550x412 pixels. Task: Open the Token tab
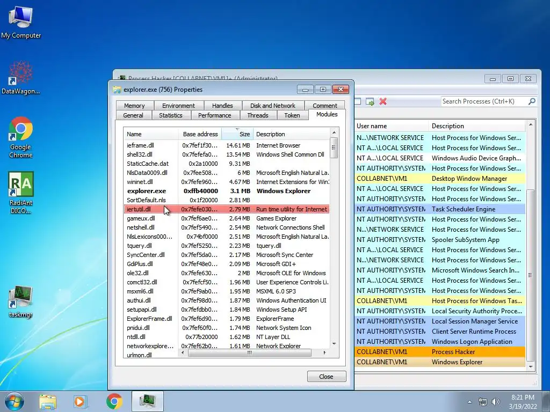coord(292,115)
